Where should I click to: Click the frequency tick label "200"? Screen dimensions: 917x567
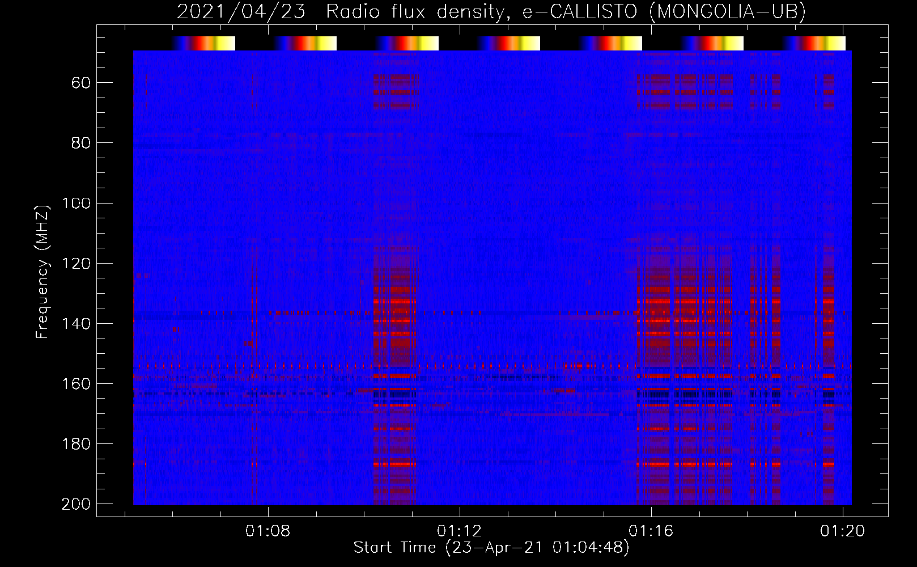coord(76,504)
